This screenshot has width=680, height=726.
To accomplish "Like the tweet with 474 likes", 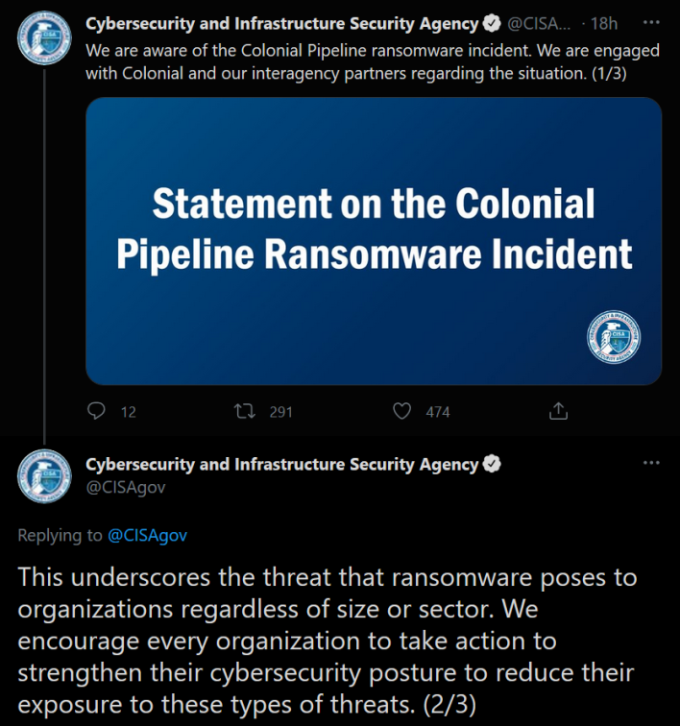I will pos(401,411).
